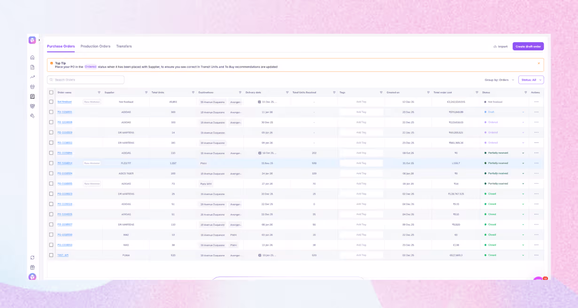Image resolution: width=578 pixels, height=308 pixels.
Task: Click the filter icon on Supplier column
Action: [x=146, y=92]
